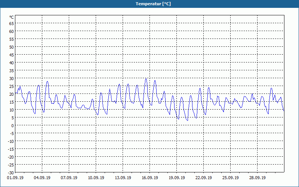299x187 pixels.
Task: Click the 'Temperatur [°C]' chart title
Action: click(153, 4)
